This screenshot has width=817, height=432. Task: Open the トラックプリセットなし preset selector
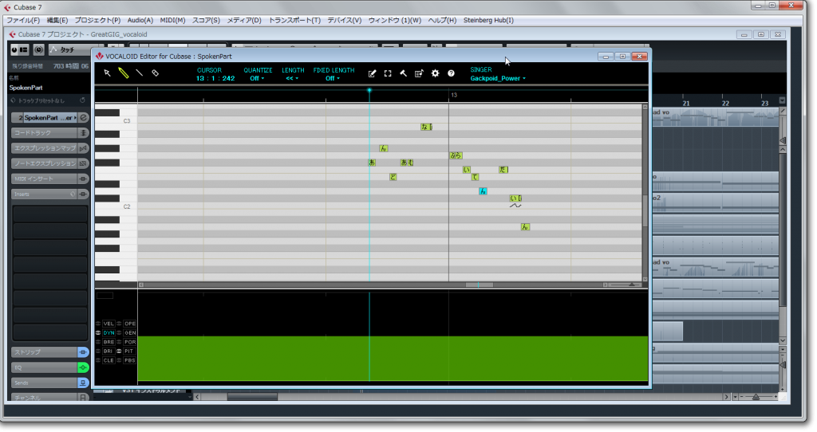[x=41, y=100]
